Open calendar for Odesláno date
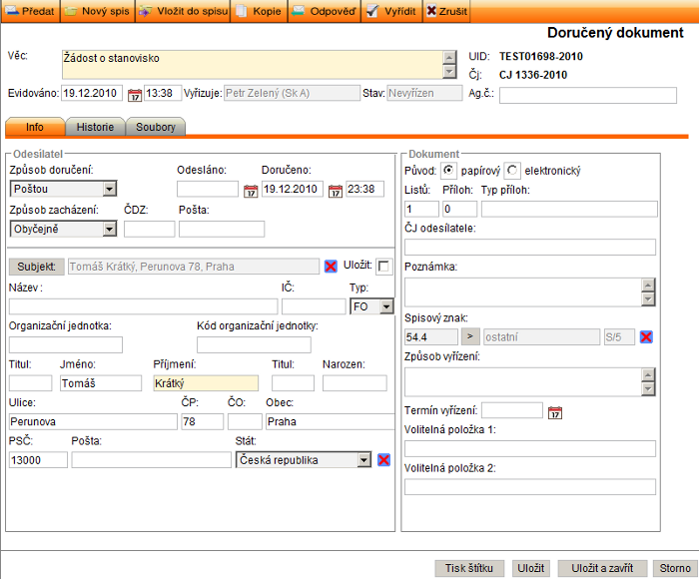 (251, 192)
